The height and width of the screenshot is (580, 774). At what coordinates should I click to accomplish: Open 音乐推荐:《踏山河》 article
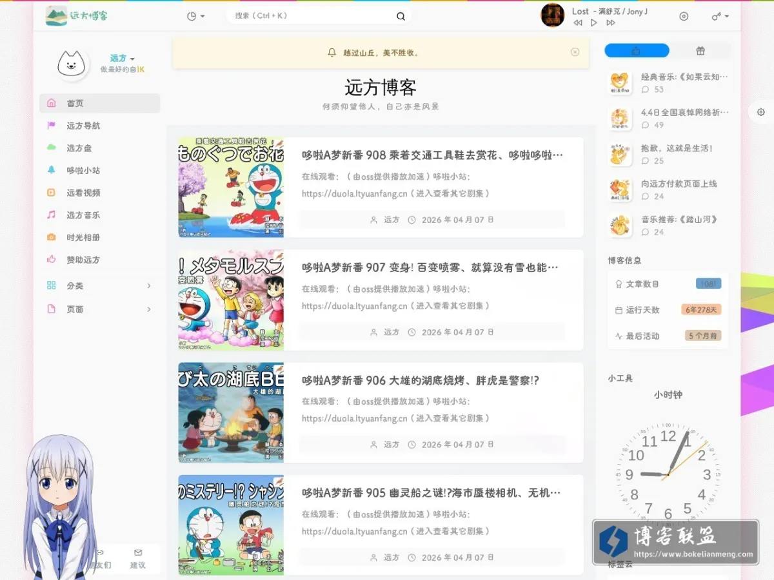click(x=679, y=219)
